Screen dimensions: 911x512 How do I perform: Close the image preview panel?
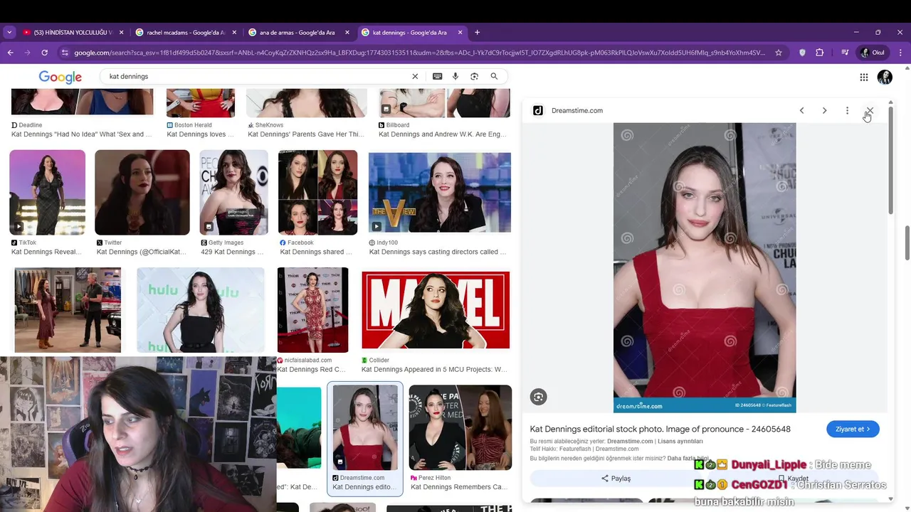[x=870, y=110]
